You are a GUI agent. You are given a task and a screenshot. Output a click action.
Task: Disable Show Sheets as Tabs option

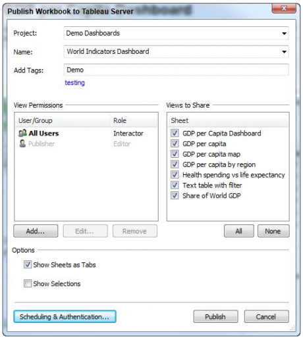[28, 264]
